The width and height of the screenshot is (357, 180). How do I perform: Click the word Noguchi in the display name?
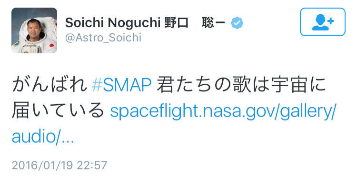pos(134,23)
